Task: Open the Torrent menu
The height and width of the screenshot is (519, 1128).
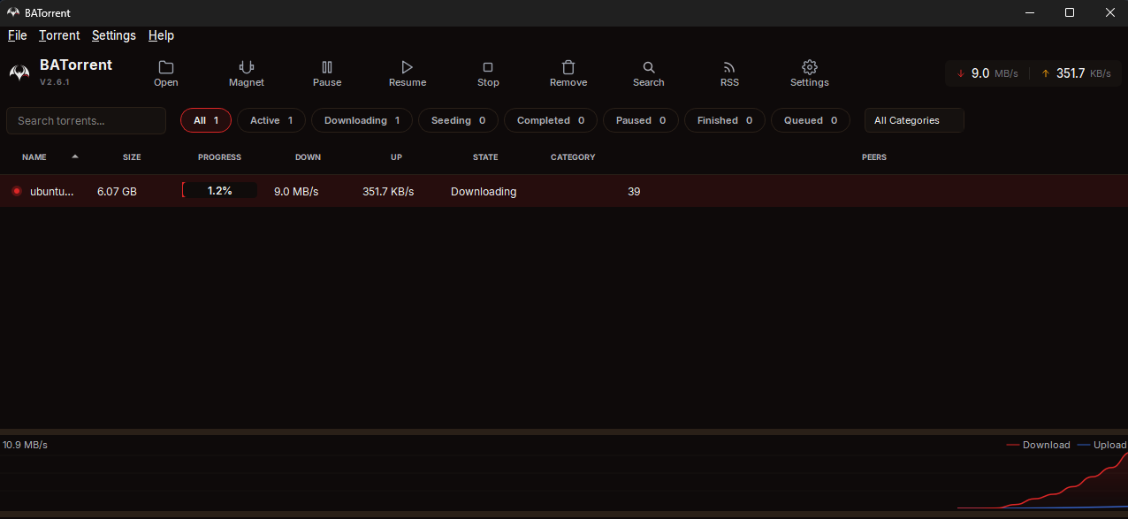Action: click(59, 35)
